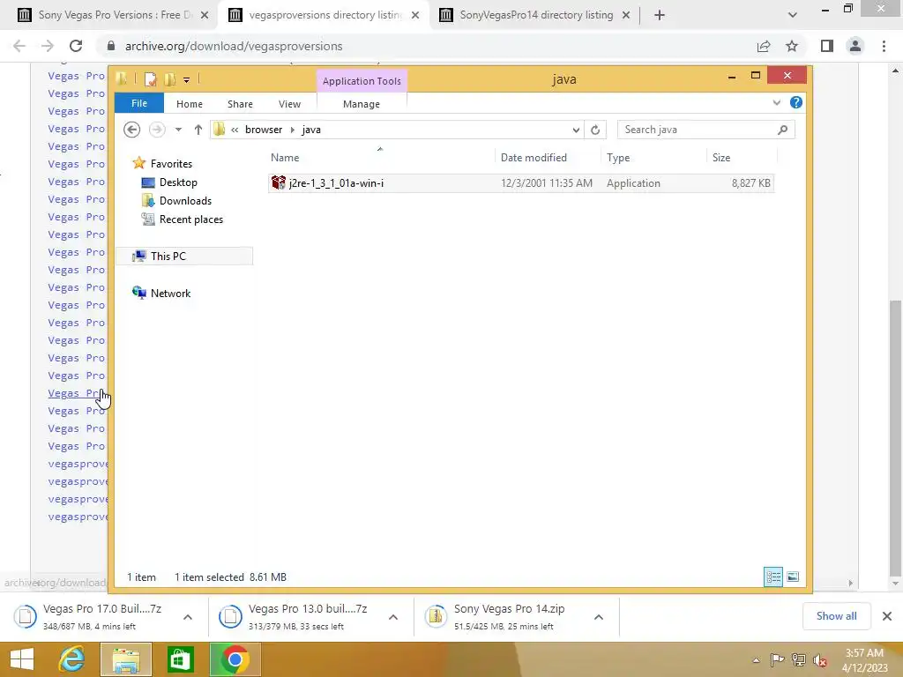Select Network in navigation pane
This screenshot has width=903, height=677.
pyautogui.click(x=170, y=293)
